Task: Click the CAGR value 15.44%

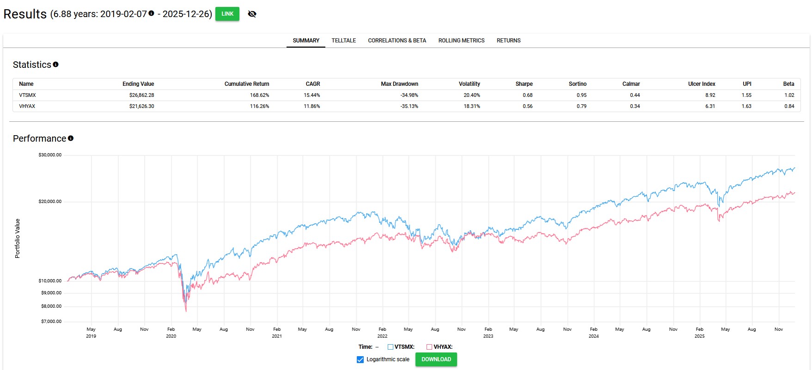Action: 312,95
